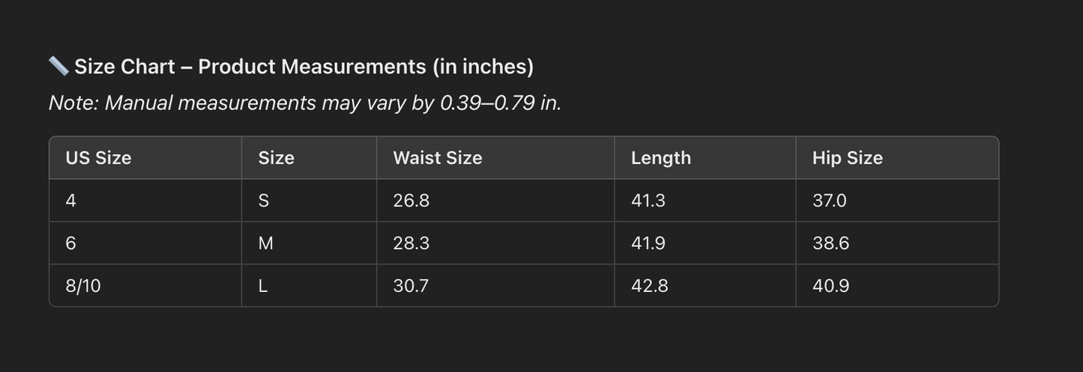Viewport: 1083px width, 372px height.
Task: Select the M size cell
Action: point(265,243)
